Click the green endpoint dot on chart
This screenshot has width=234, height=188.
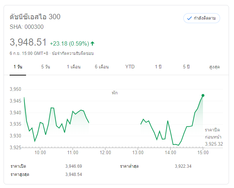[203, 95]
